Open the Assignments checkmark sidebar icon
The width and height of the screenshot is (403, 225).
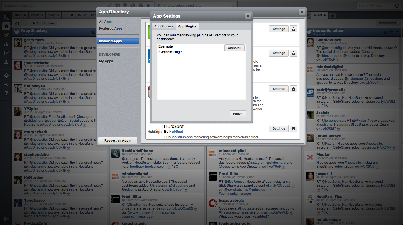coord(6,53)
